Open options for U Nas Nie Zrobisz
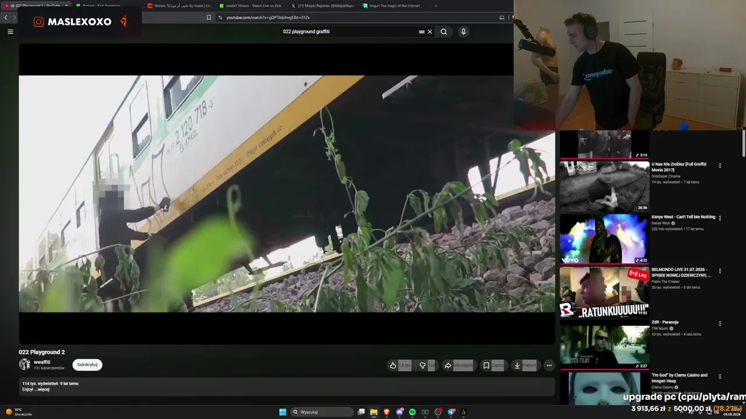 click(x=720, y=166)
